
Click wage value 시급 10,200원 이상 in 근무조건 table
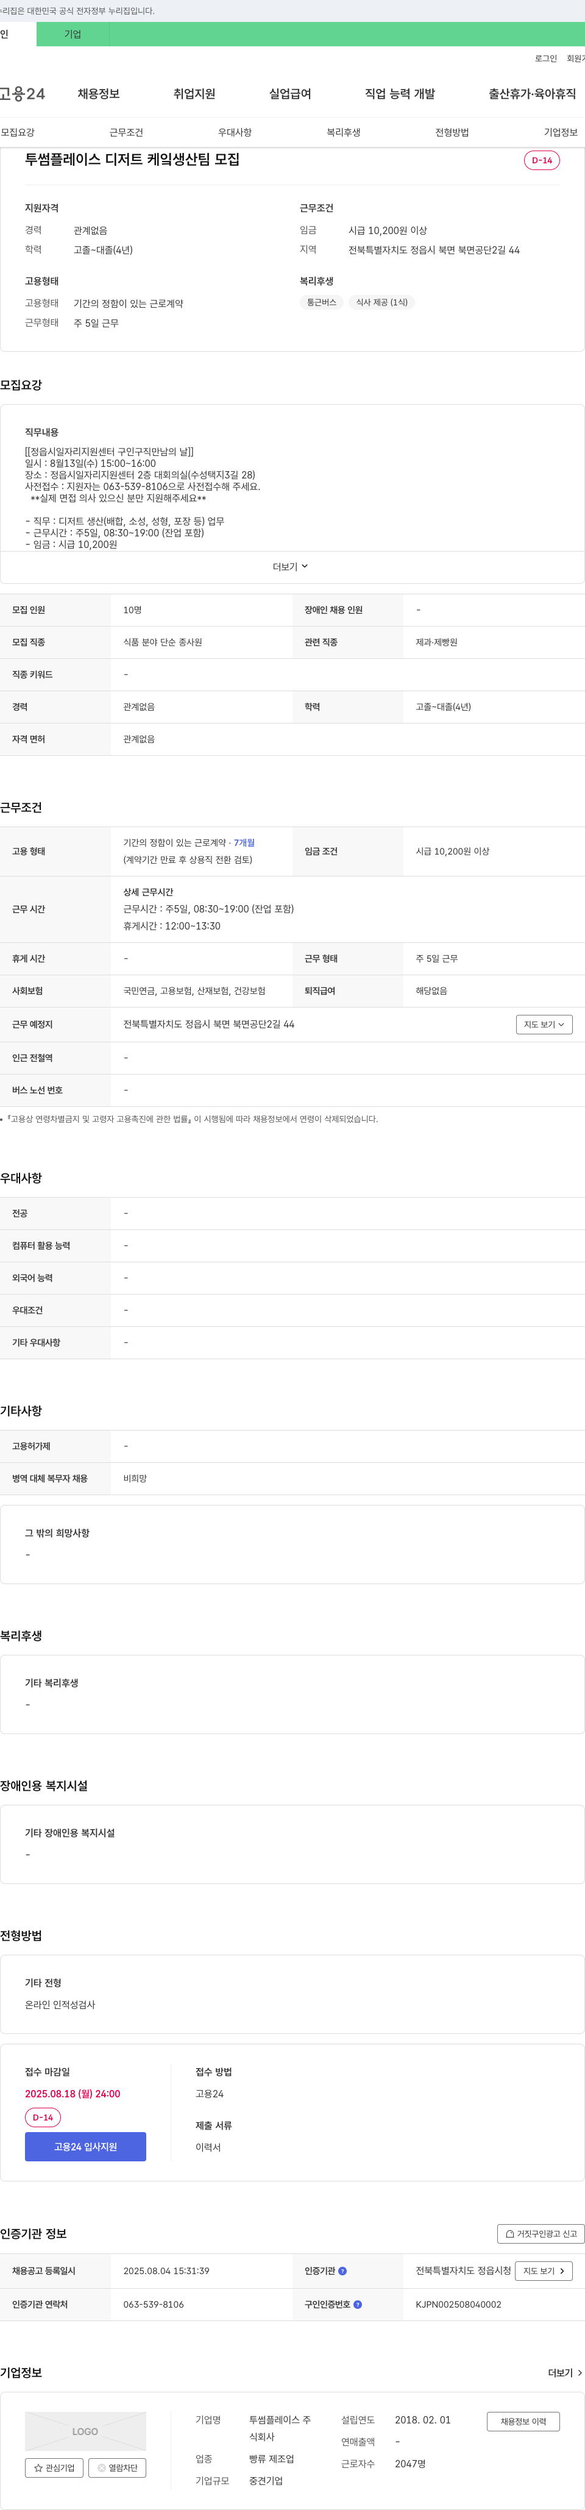[x=453, y=851]
